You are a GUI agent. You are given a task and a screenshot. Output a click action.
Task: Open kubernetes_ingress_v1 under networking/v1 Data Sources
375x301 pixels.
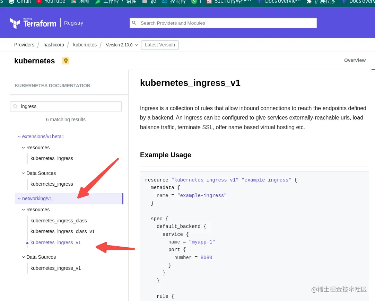pyautogui.click(x=55, y=268)
